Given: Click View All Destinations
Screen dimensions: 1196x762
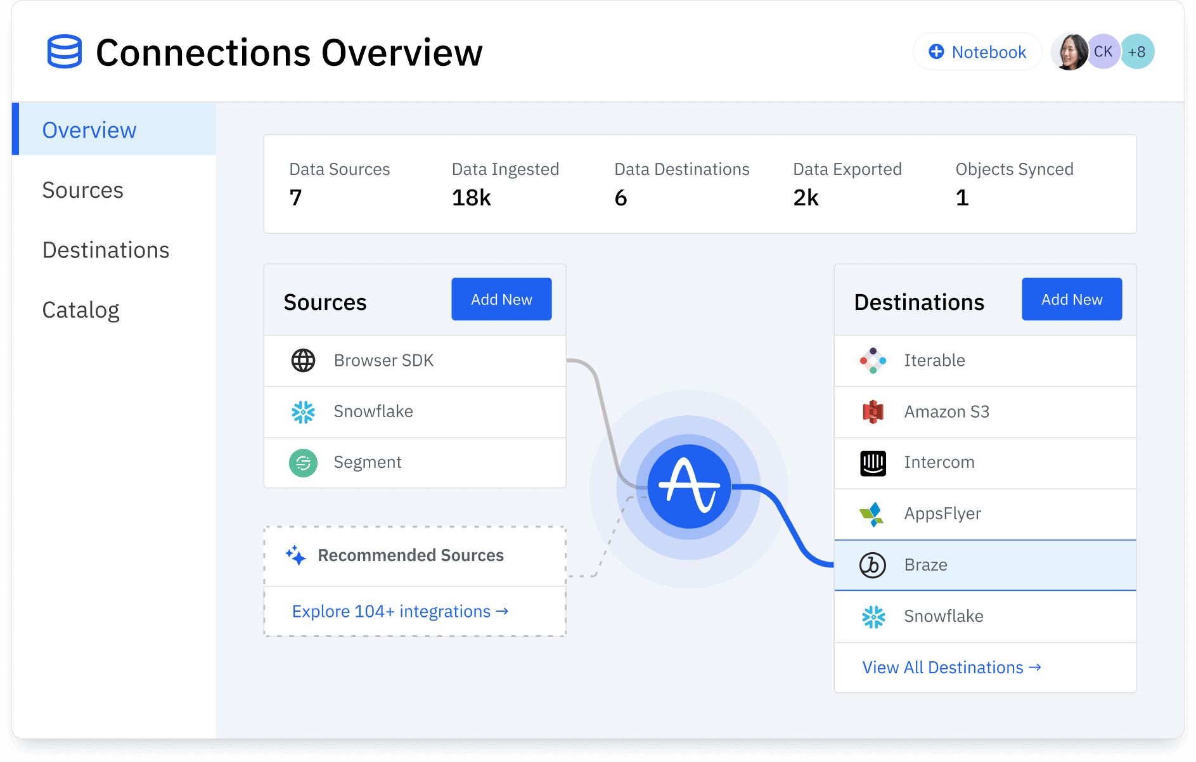Looking at the screenshot, I should [952, 667].
